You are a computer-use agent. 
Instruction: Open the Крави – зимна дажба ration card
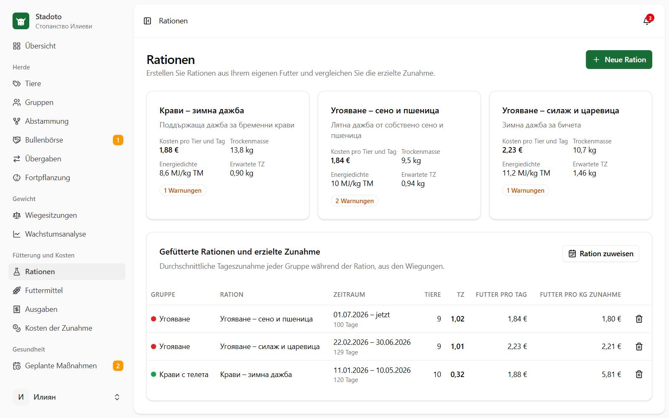(228, 155)
